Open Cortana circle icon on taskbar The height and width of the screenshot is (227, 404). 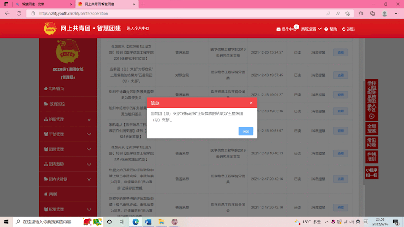click(109, 222)
